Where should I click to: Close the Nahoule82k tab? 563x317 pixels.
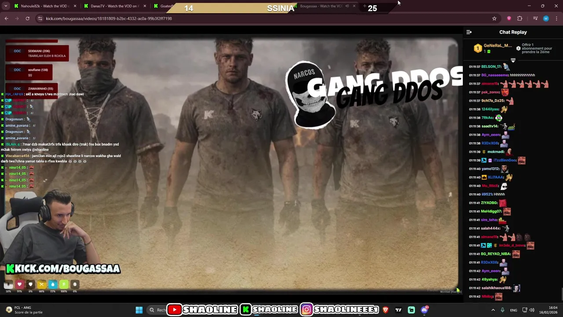click(75, 6)
